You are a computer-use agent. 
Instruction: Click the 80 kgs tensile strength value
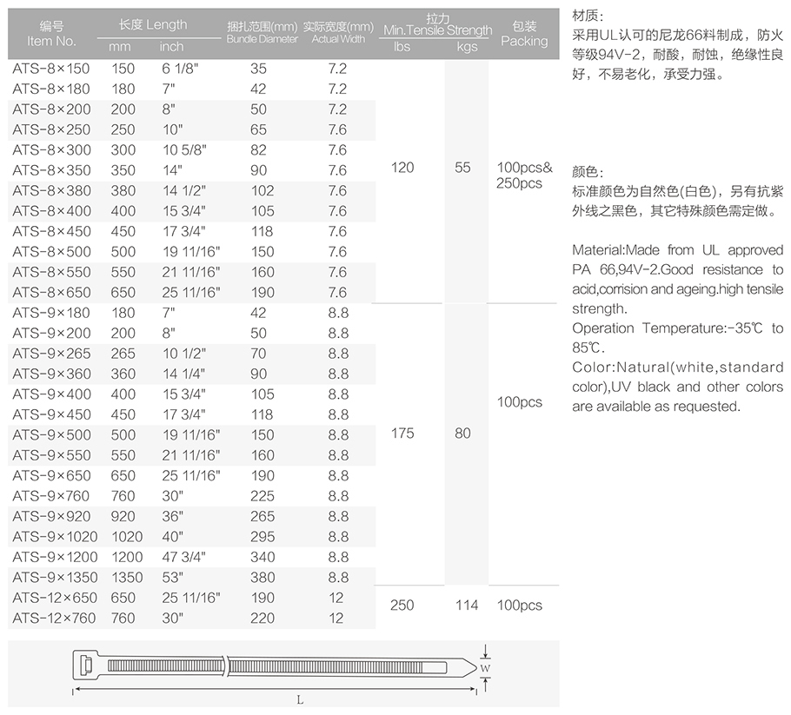coord(462,433)
